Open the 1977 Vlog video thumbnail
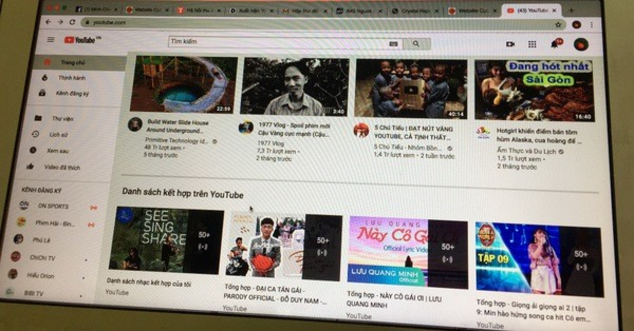The height and width of the screenshot is (331, 634). [294, 86]
